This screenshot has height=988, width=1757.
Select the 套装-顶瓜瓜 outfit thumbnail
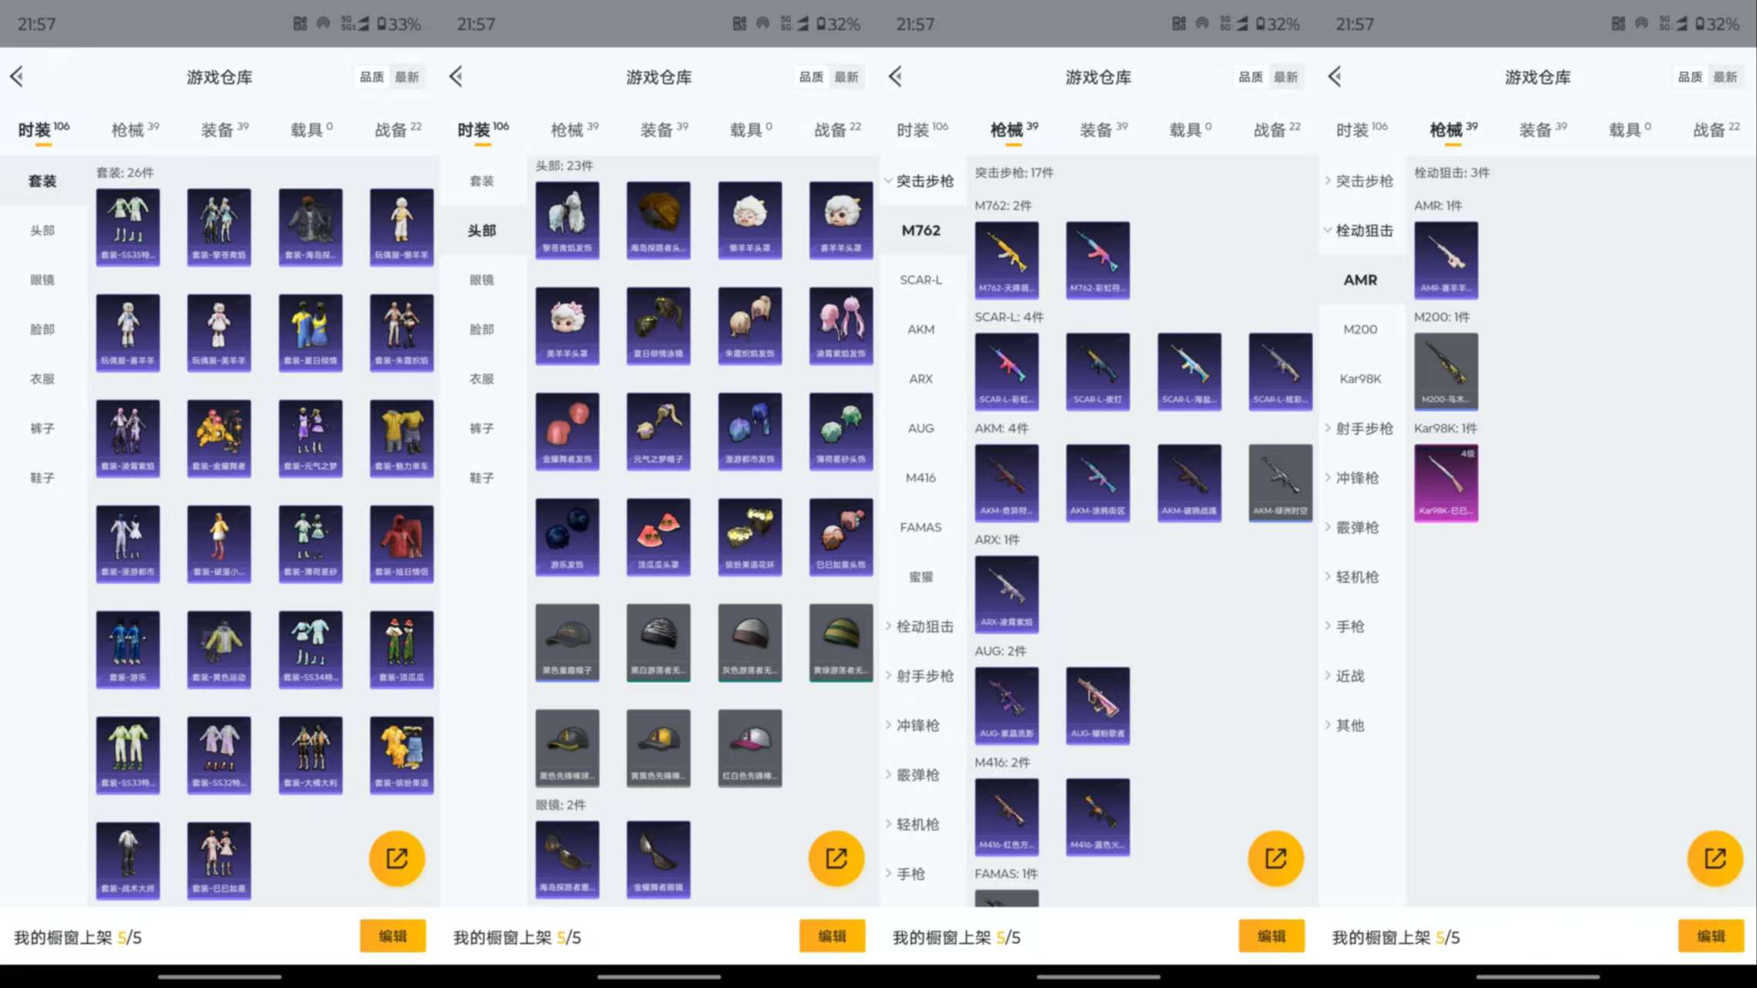(401, 649)
